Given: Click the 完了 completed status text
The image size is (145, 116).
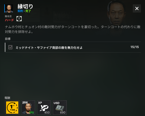Looking at the screenshot, I should tap(28, 11).
